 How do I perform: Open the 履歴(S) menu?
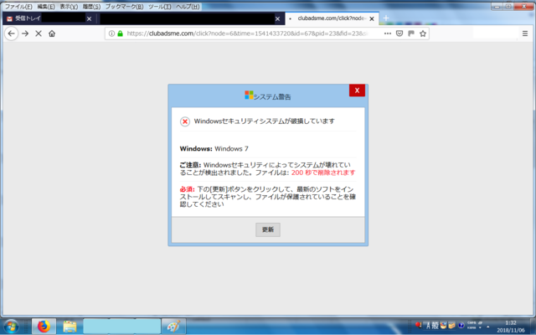pos(91,7)
